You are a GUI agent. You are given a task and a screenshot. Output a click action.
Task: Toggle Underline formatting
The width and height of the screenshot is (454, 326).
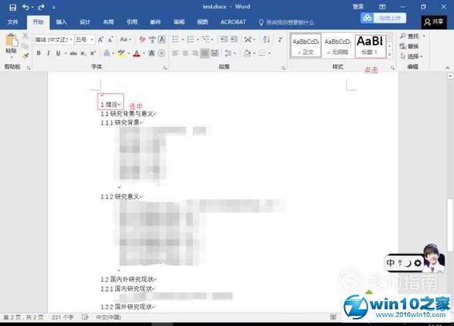click(58, 53)
